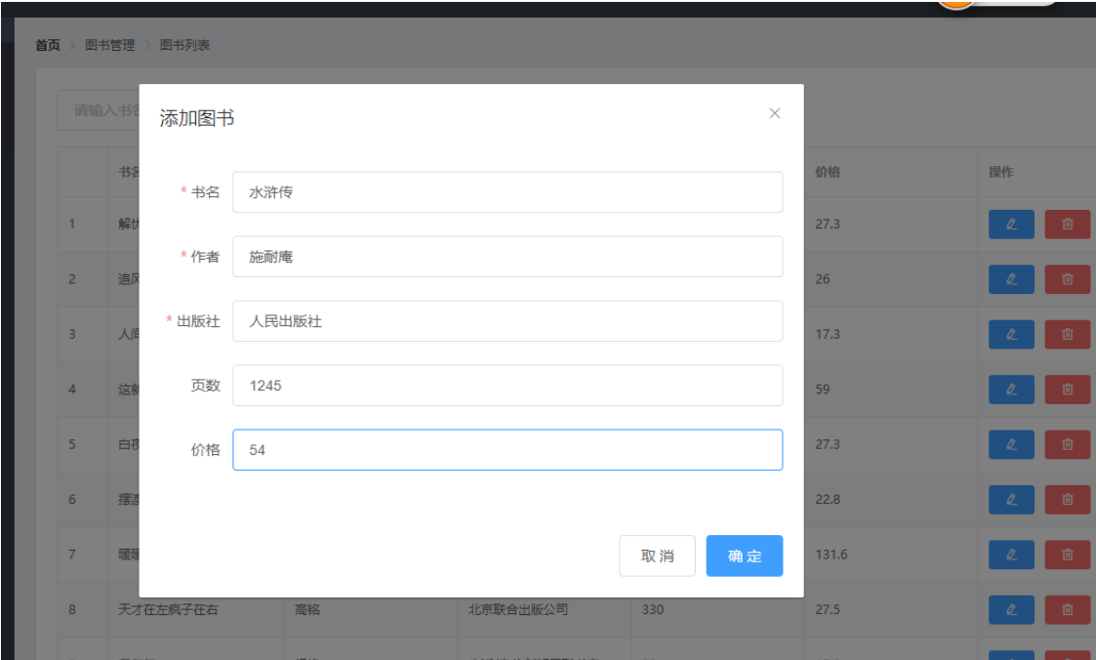
Task: Click the 作者 input containing 施耐庵
Action: point(507,257)
